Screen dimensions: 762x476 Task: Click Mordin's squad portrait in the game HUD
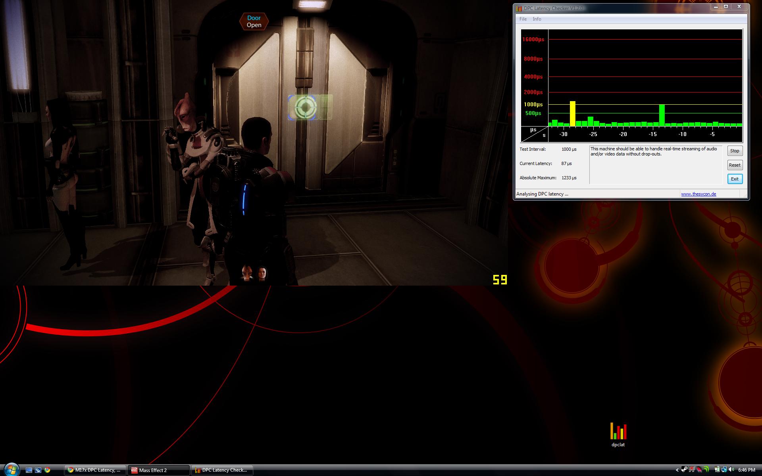point(247,273)
